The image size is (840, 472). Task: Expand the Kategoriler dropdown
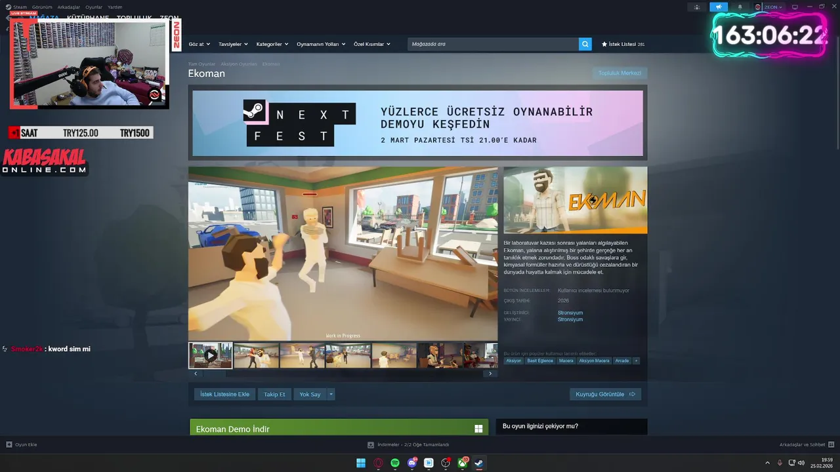point(272,44)
